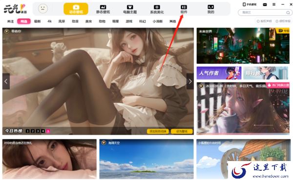293x180 pixels.
Task: Open the hamburger menu icon in title bar
Action: click(x=274, y=4)
